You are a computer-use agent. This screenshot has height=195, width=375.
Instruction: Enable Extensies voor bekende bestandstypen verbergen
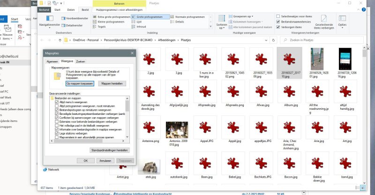pos(57,121)
